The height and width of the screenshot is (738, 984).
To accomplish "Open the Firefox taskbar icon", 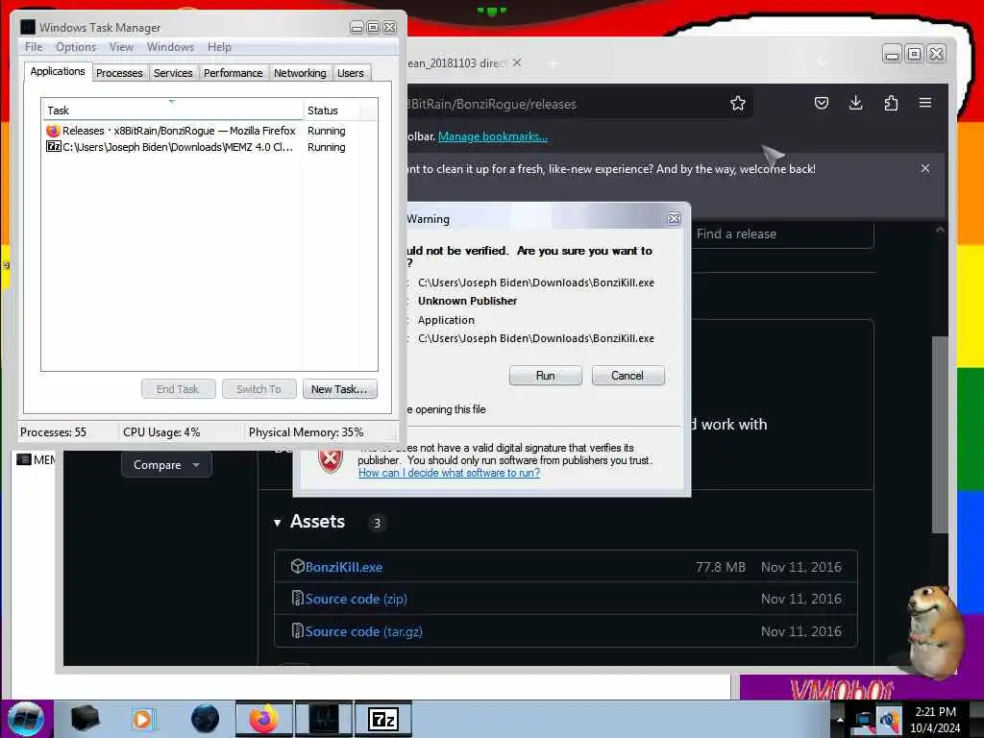I will [x=263, y=719].
